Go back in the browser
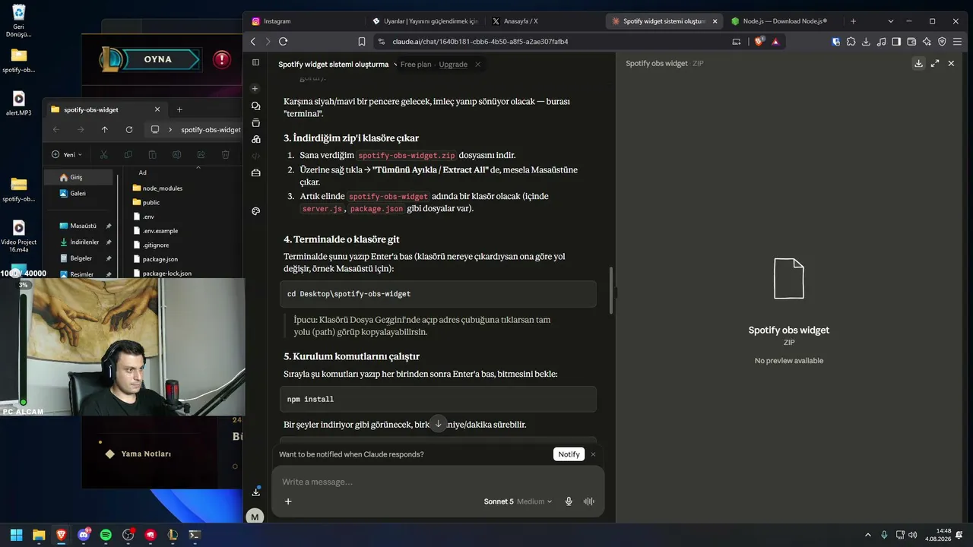 pos(253,42)
